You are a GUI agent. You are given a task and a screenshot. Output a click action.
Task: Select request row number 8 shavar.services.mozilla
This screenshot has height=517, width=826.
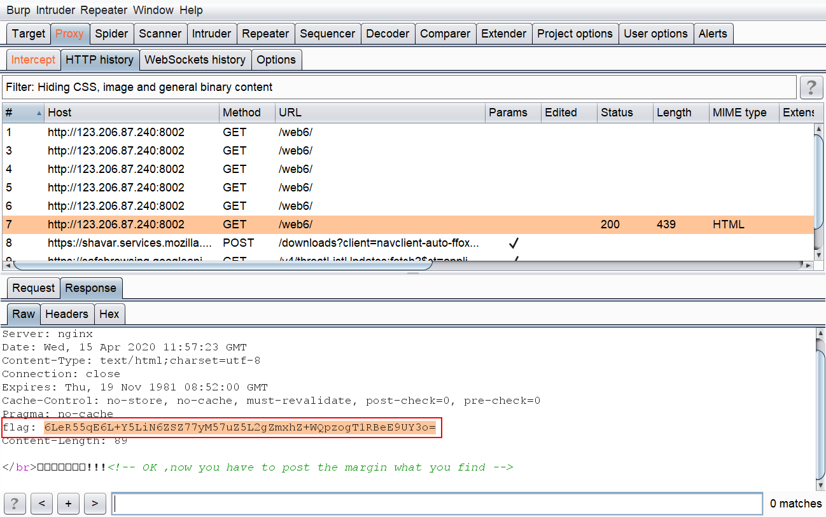pyautogui.click(x=407, y=243)
